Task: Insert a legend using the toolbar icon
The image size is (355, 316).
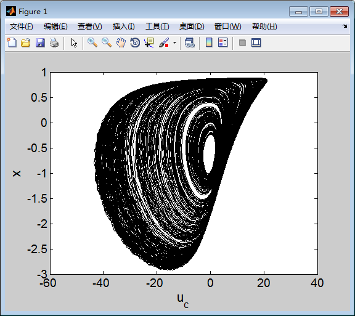Action: pos(223,43)
